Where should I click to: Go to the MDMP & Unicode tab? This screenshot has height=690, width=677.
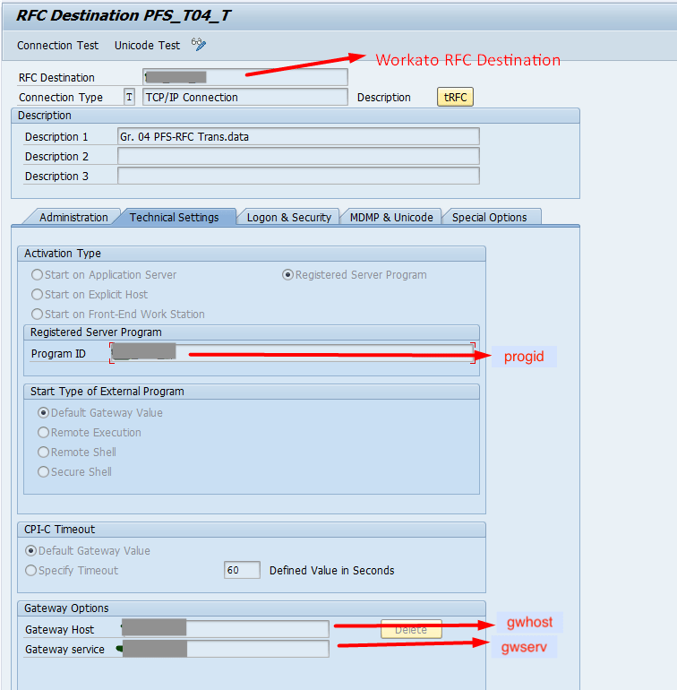(x=391, y=217)
